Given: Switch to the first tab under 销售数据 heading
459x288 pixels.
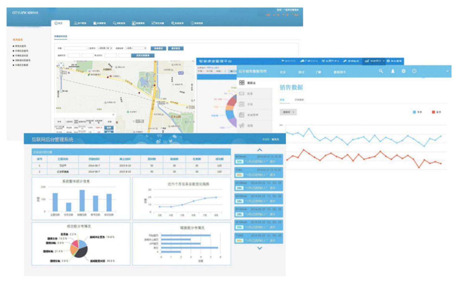Looking at the screenshot, I should [282, 100].
